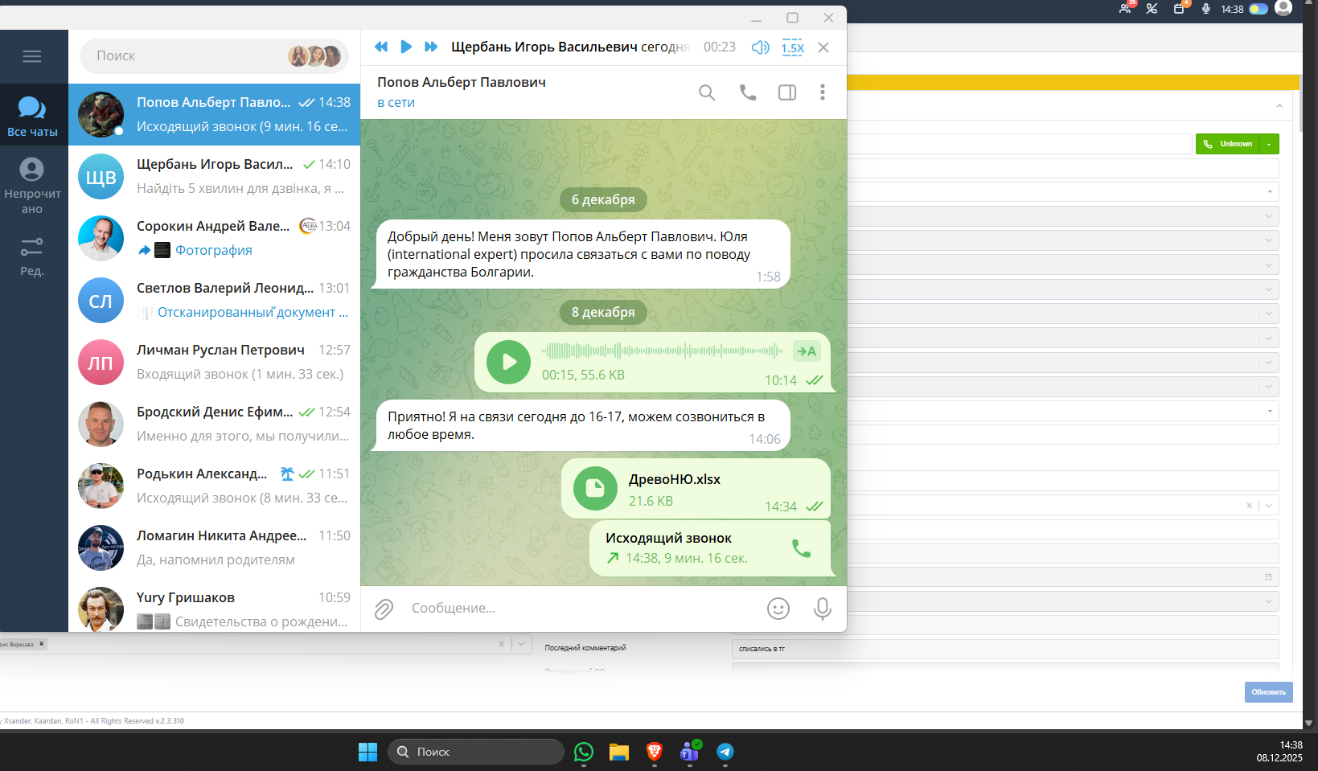
Task: Open CRM users icon with red badge
Action: pyautogui.click(x=1126, y=8)
